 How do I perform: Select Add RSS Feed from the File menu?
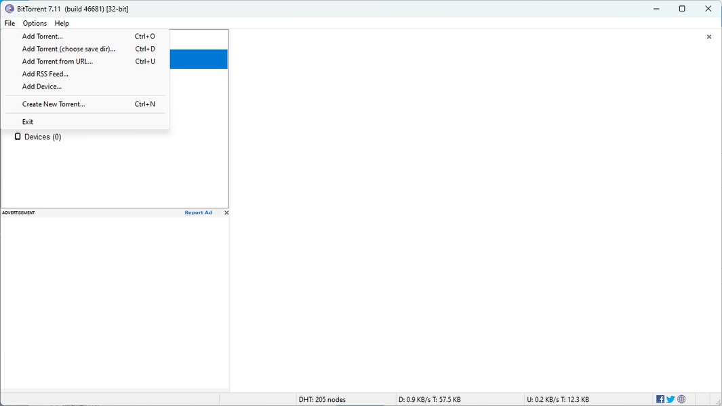coord(45,74)
